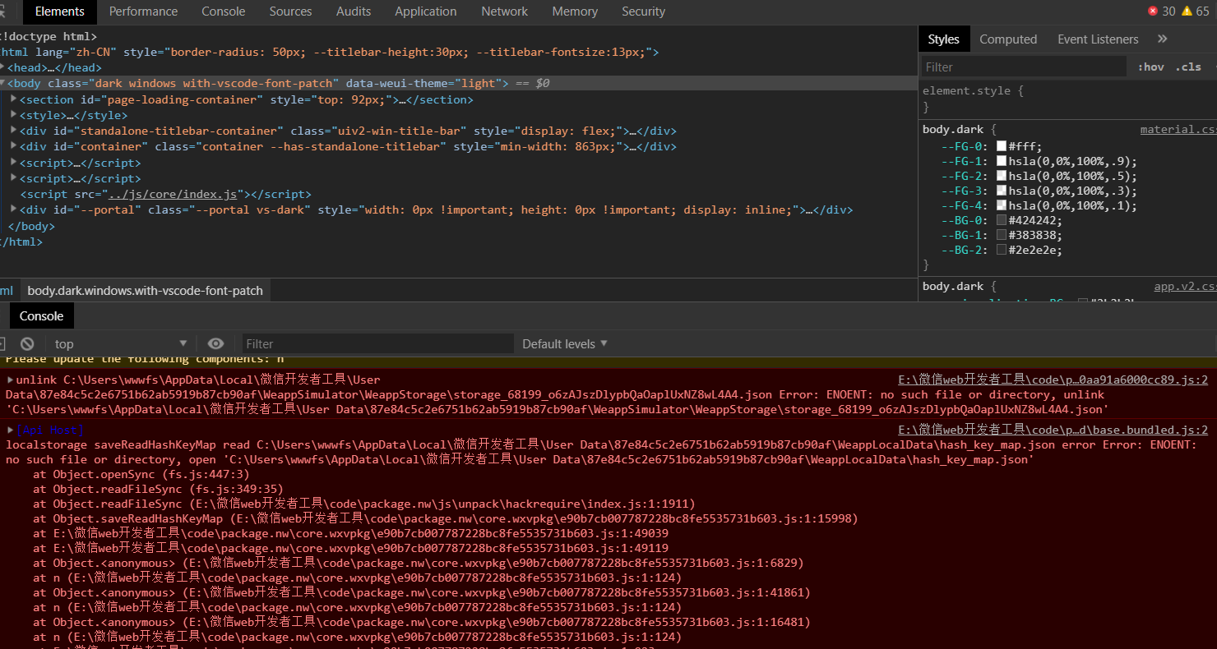The image size is (1217, 649).
Task: Click the --BG-2 #2e2e2e color swatch
Action: (x=1002, y=250)
